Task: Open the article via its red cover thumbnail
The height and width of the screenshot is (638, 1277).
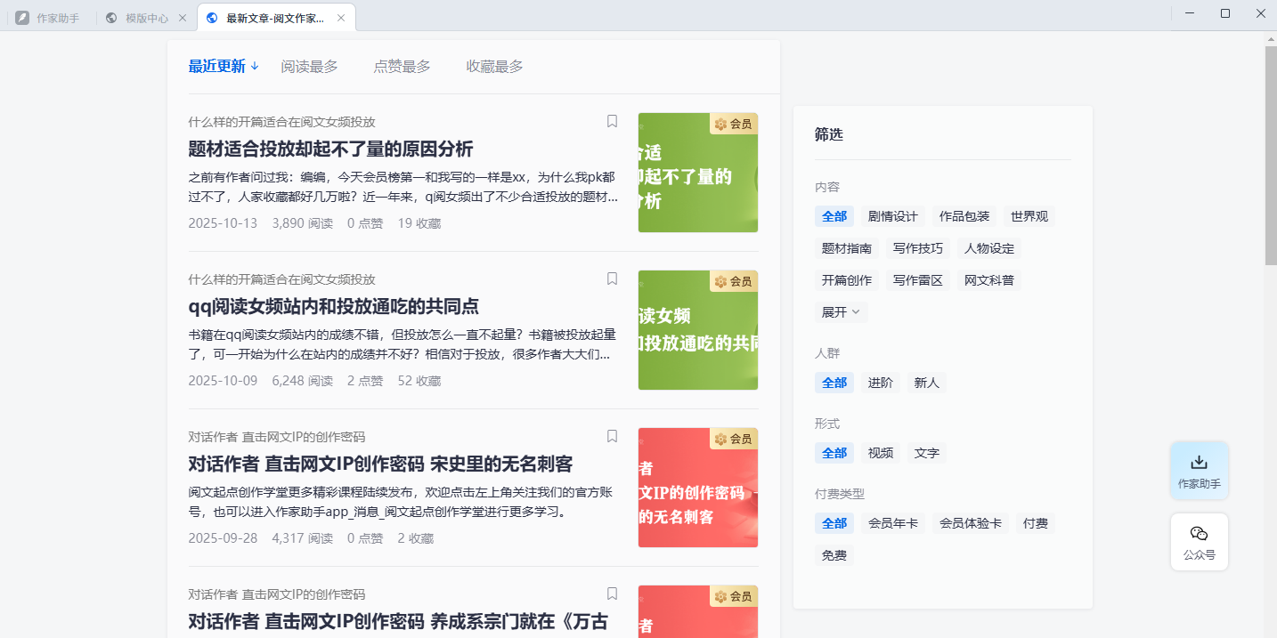Action: coord(697,488)
